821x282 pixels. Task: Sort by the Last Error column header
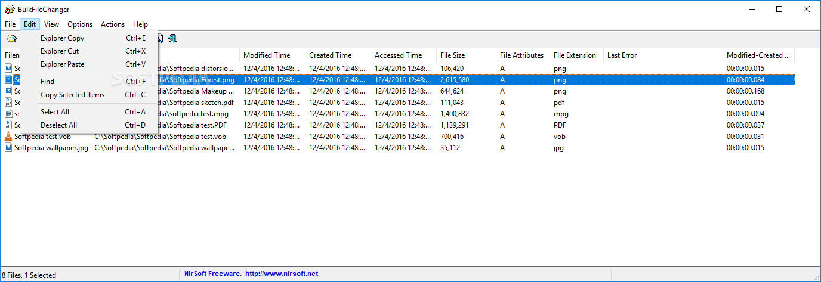pyautogui.click(x=663, y=55)
